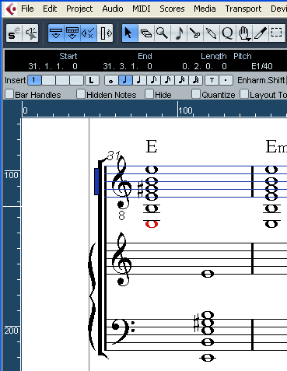Toggle the T triplet button
Screen dimensions: 287x371
pos(212,80)
